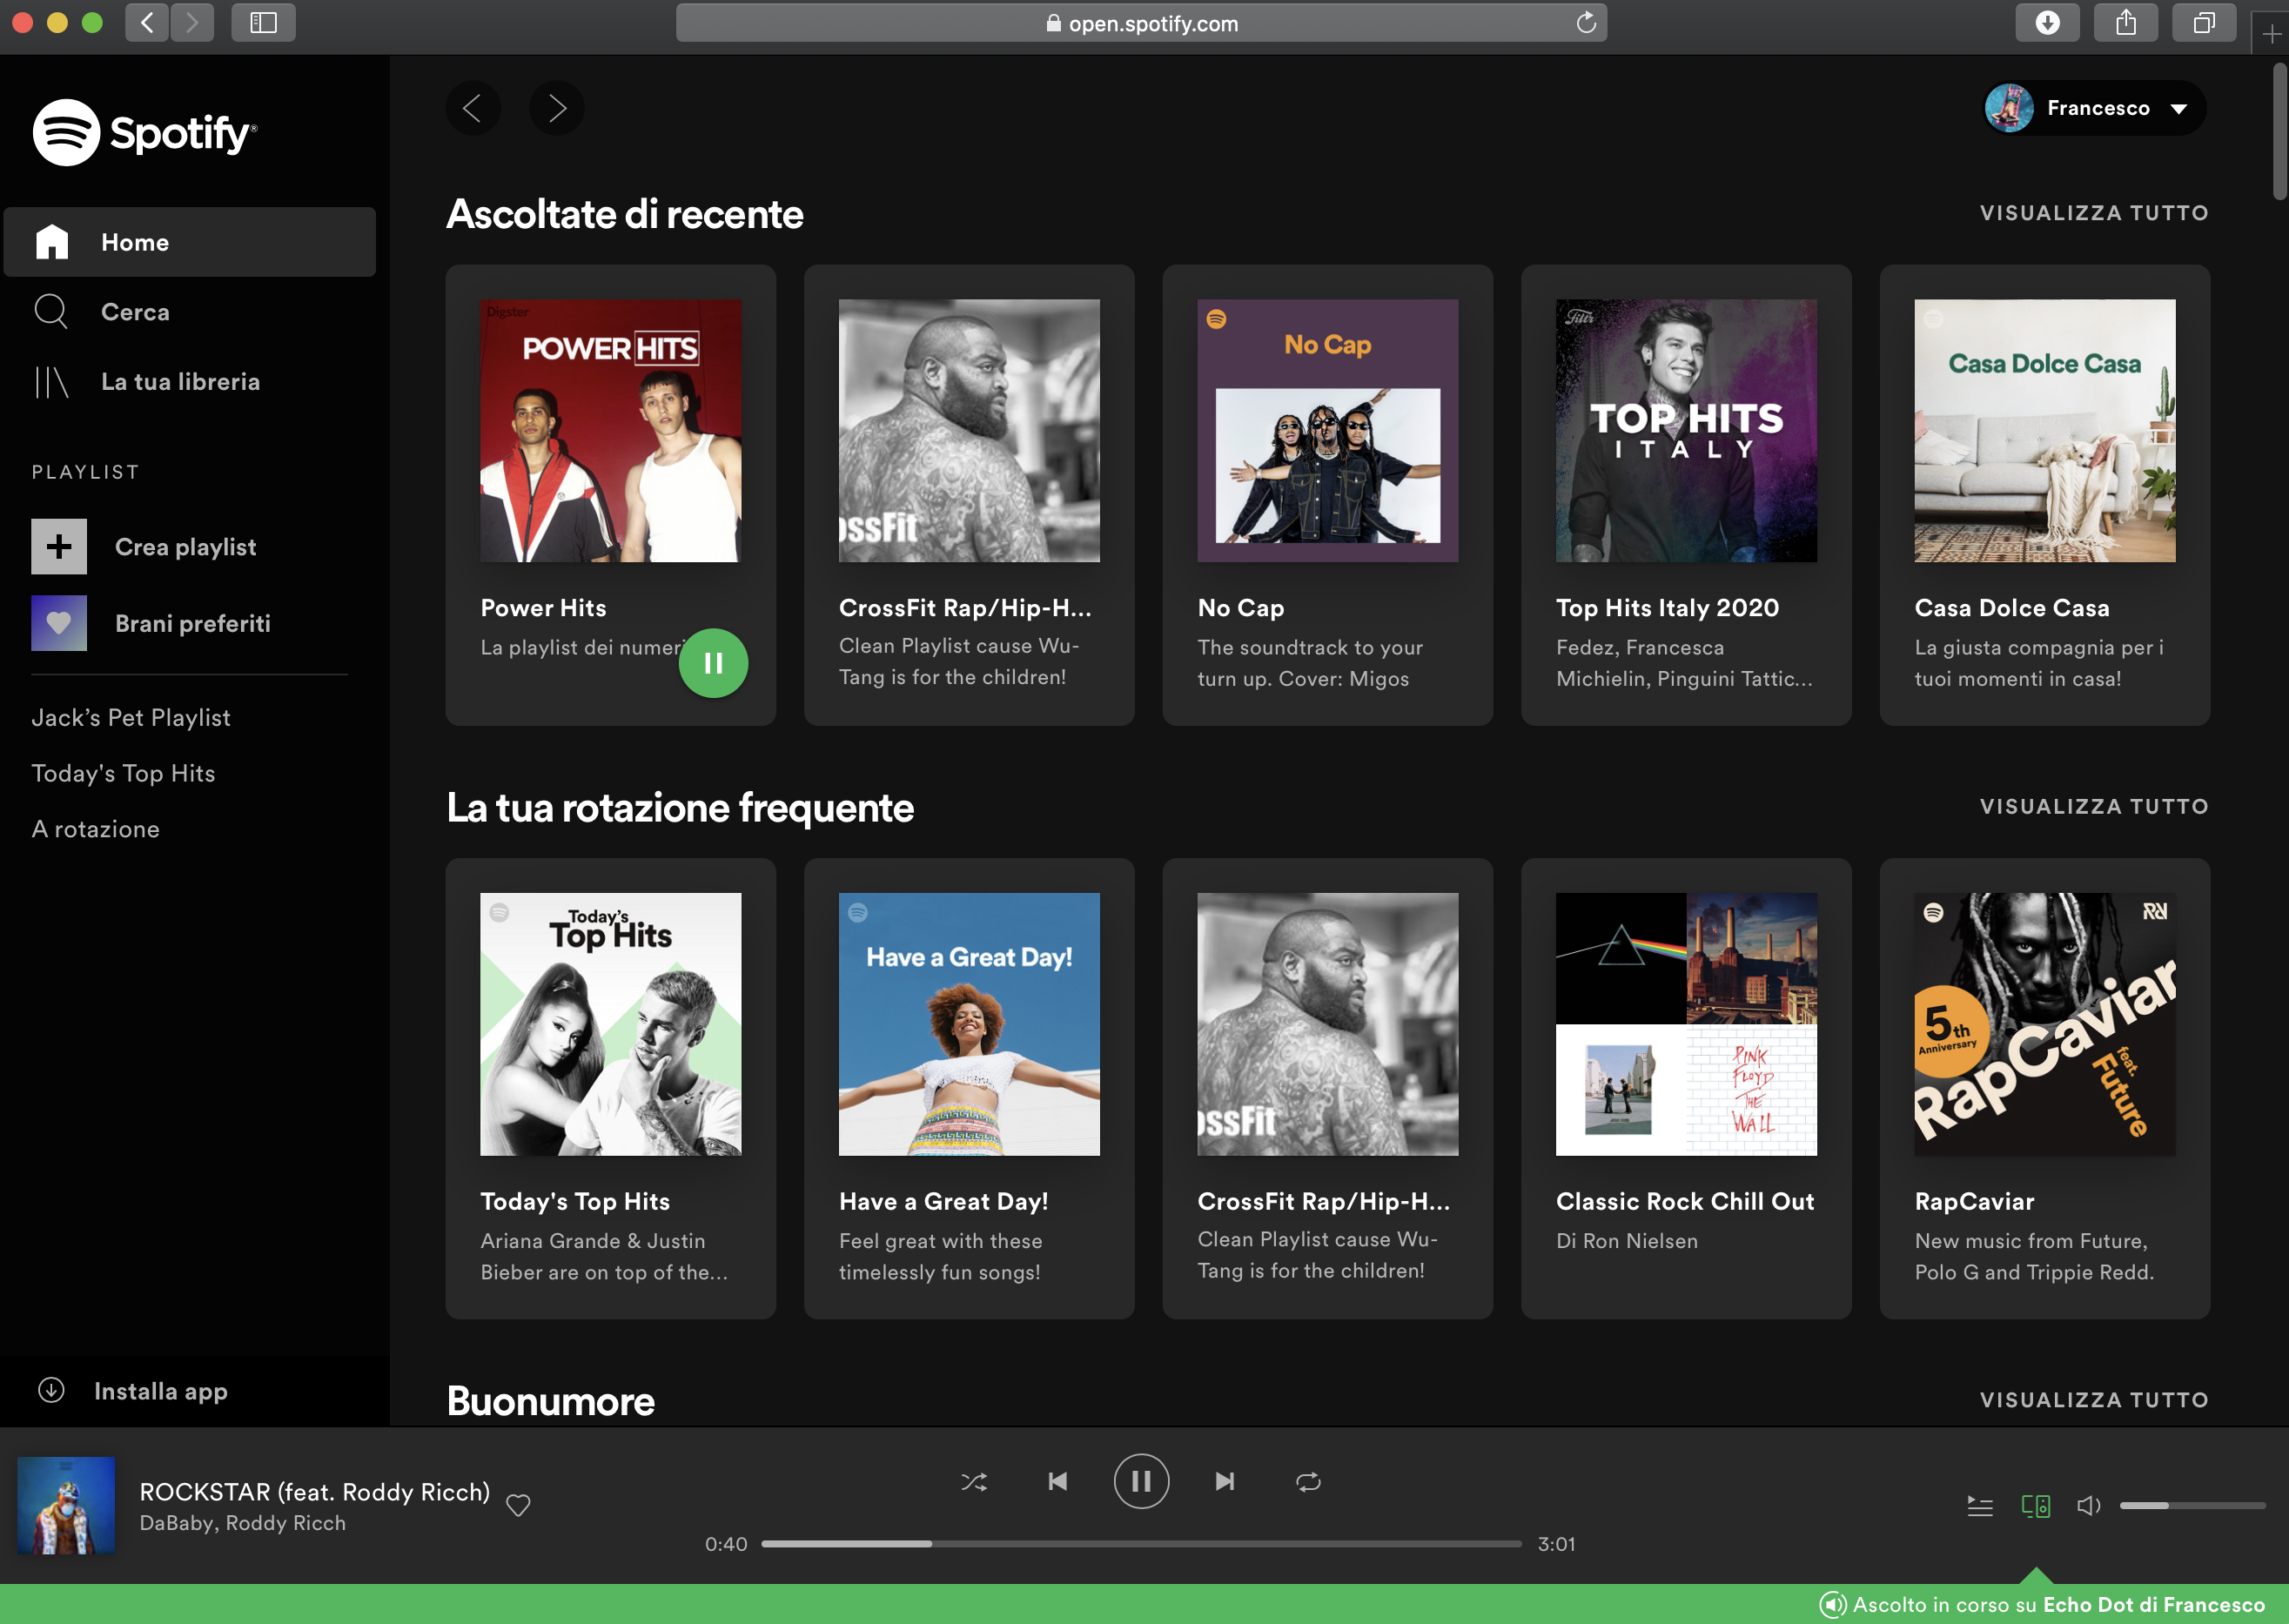Open connect to device menu

(x=2036, y=1506)
